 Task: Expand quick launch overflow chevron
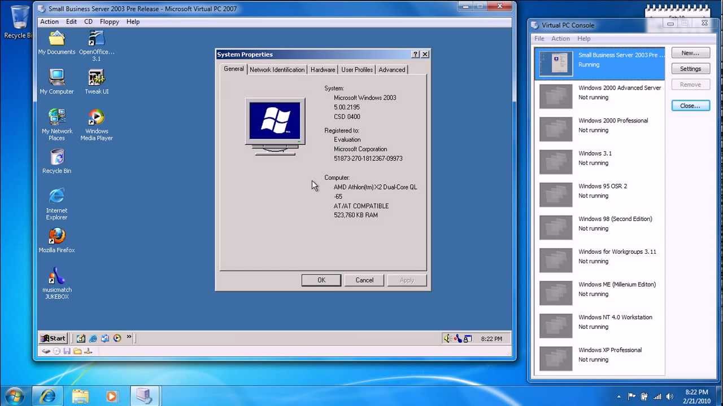tap(129, 337)
